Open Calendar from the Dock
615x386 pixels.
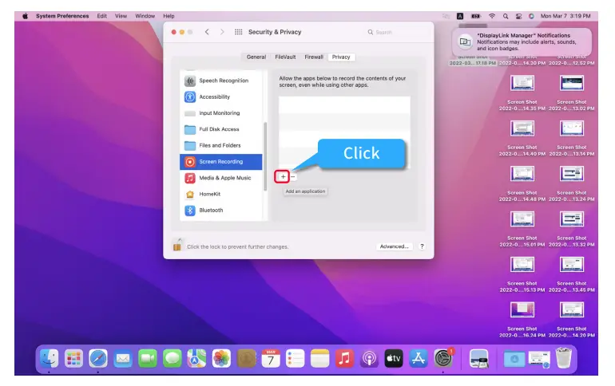pyautogui.click(x=271, y=358)
